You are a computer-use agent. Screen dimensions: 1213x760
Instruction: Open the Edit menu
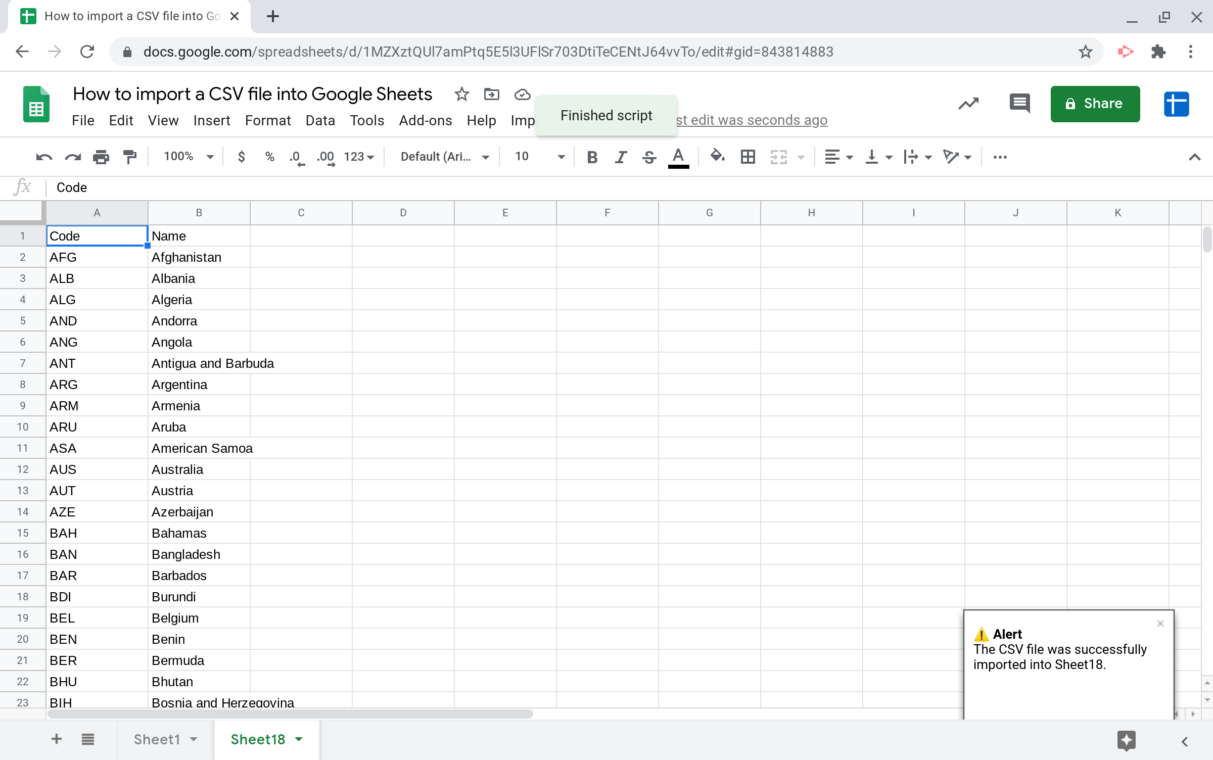click(121, 120)
